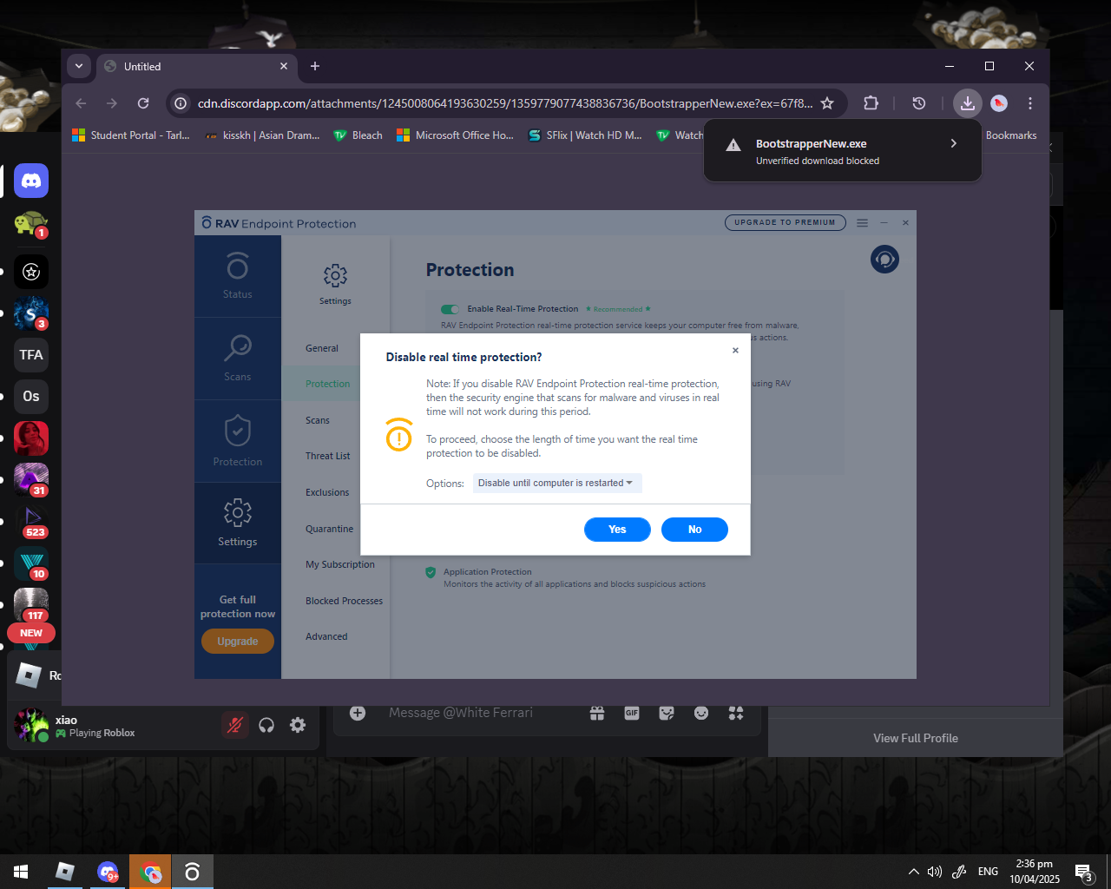Open the Protection shield section in RAV sidebar
The height and width of the screenshot is (889, 1111).
click(x=238, y=441)
